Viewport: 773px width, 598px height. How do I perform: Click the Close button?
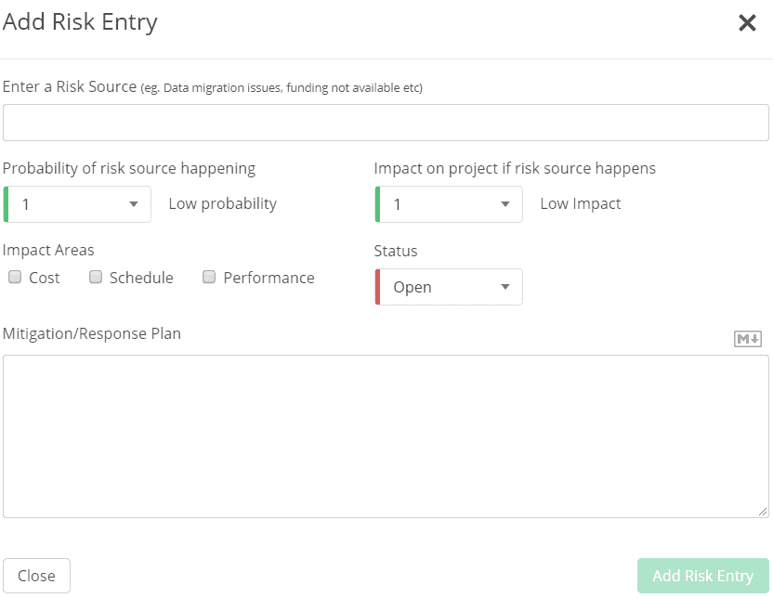coord(36,576)
